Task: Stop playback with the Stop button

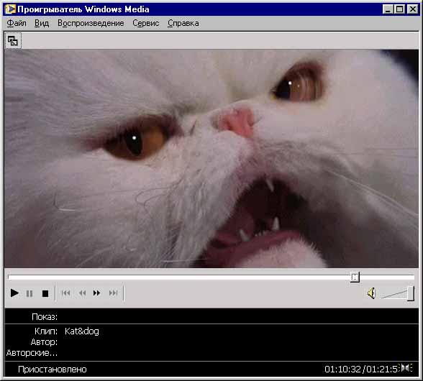Action: [x=45, y=293]
